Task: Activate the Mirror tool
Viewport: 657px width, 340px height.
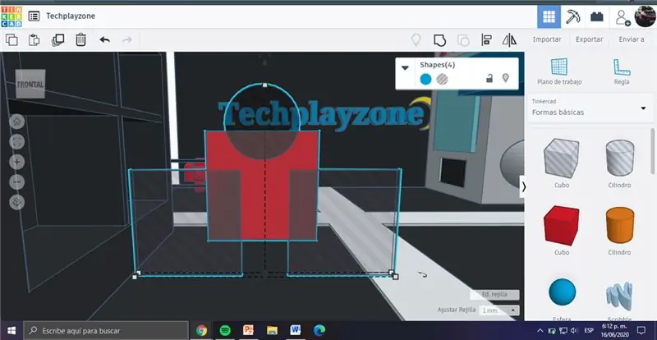Action: pyautogui.click(x=509, y=40)
